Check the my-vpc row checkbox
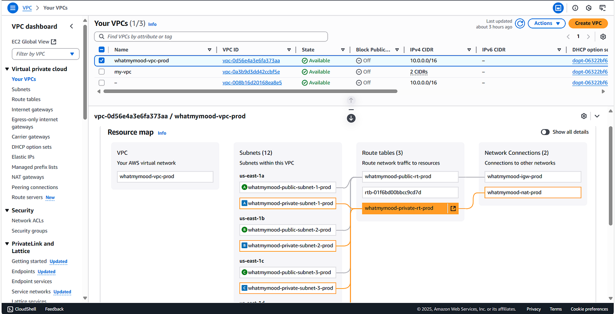615x314 pixels. coord(101,71)
